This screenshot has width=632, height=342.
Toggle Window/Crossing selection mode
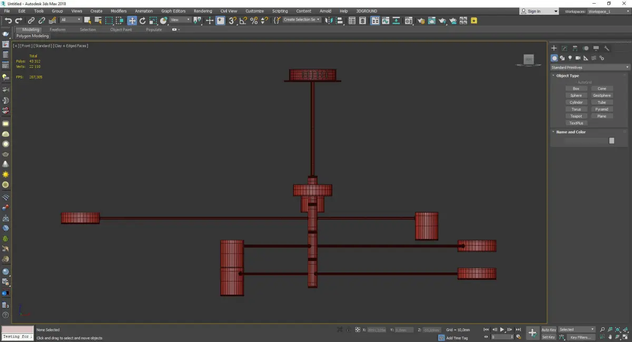point(120,21)
